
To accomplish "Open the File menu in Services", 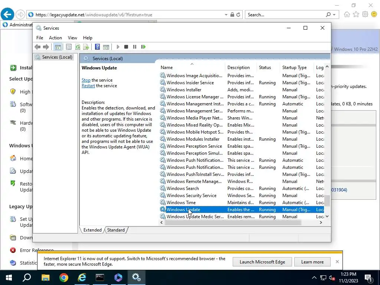I will [x=40, y=38].
